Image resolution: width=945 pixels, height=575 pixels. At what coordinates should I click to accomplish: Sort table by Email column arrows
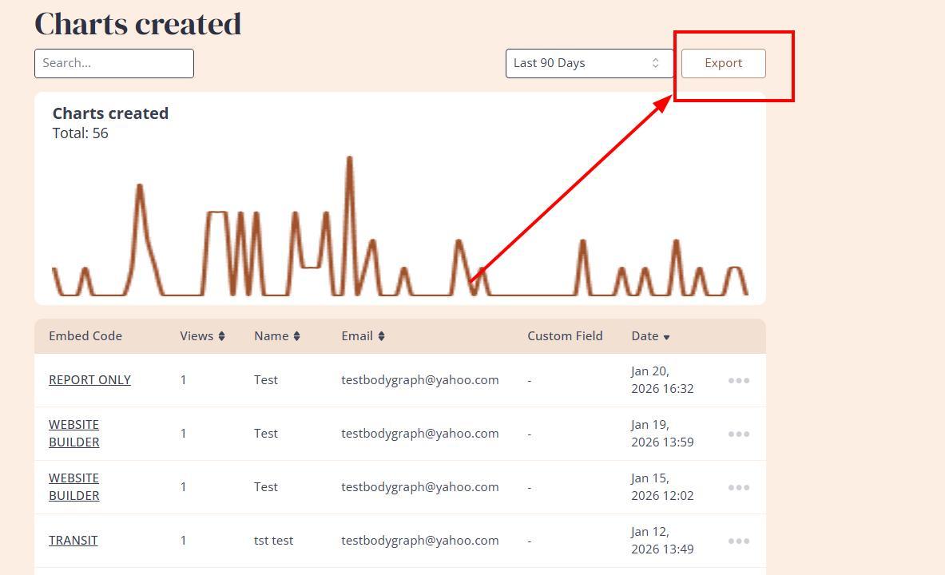381,336
